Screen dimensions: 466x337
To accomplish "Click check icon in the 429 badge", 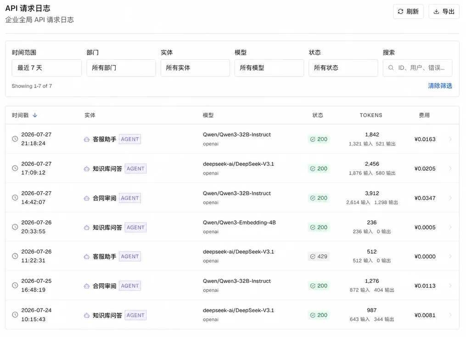I will (x=313, y=257).
